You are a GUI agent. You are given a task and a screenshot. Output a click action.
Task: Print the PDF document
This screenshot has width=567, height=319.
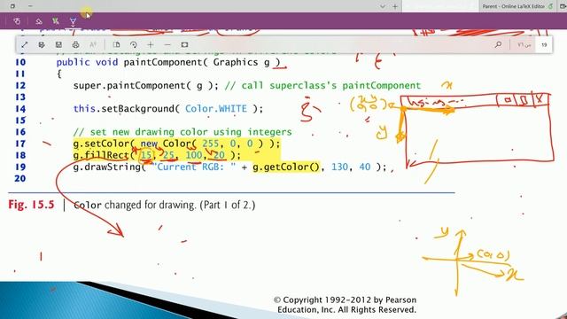tap(75, 45)
